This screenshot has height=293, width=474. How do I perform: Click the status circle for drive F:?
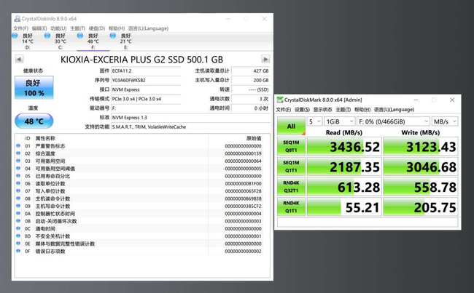pyautogui.click(x=79, y=36)
